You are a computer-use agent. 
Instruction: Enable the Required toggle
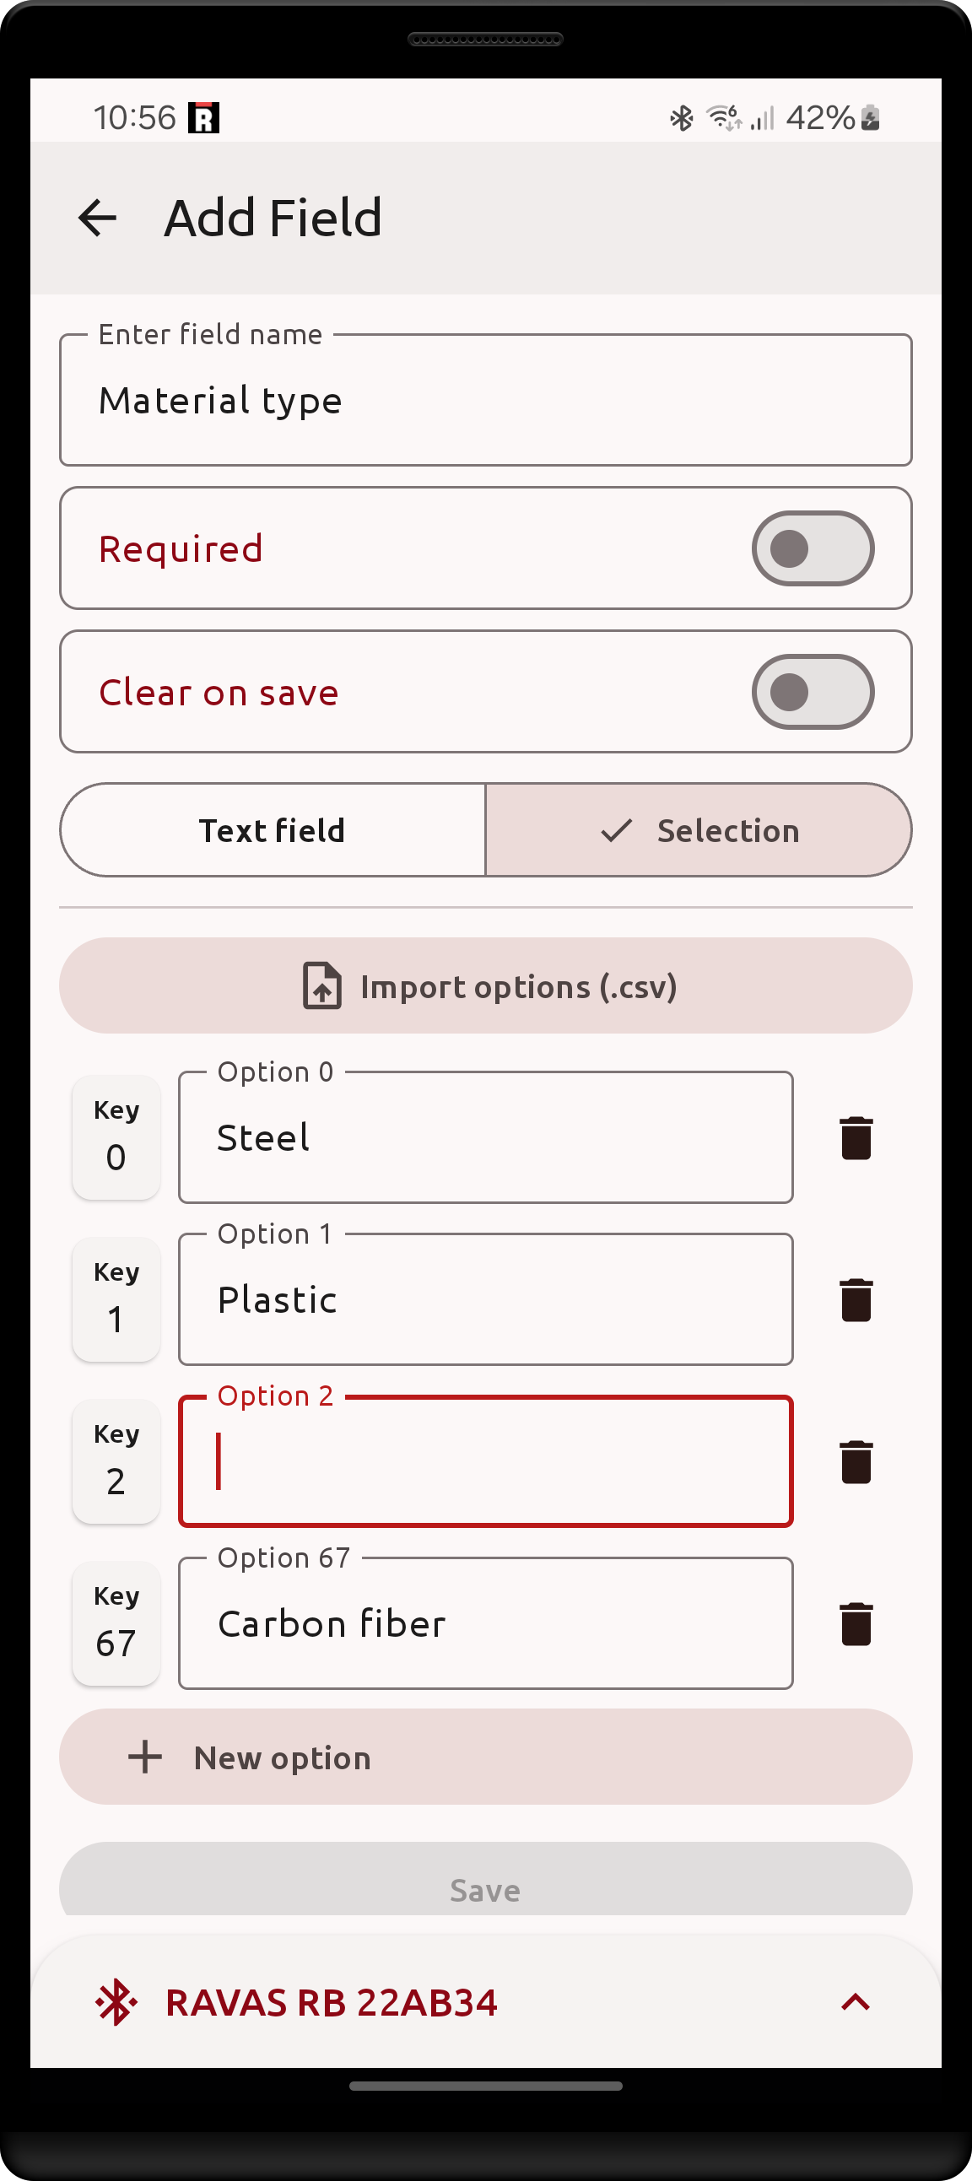coord(812,548)
